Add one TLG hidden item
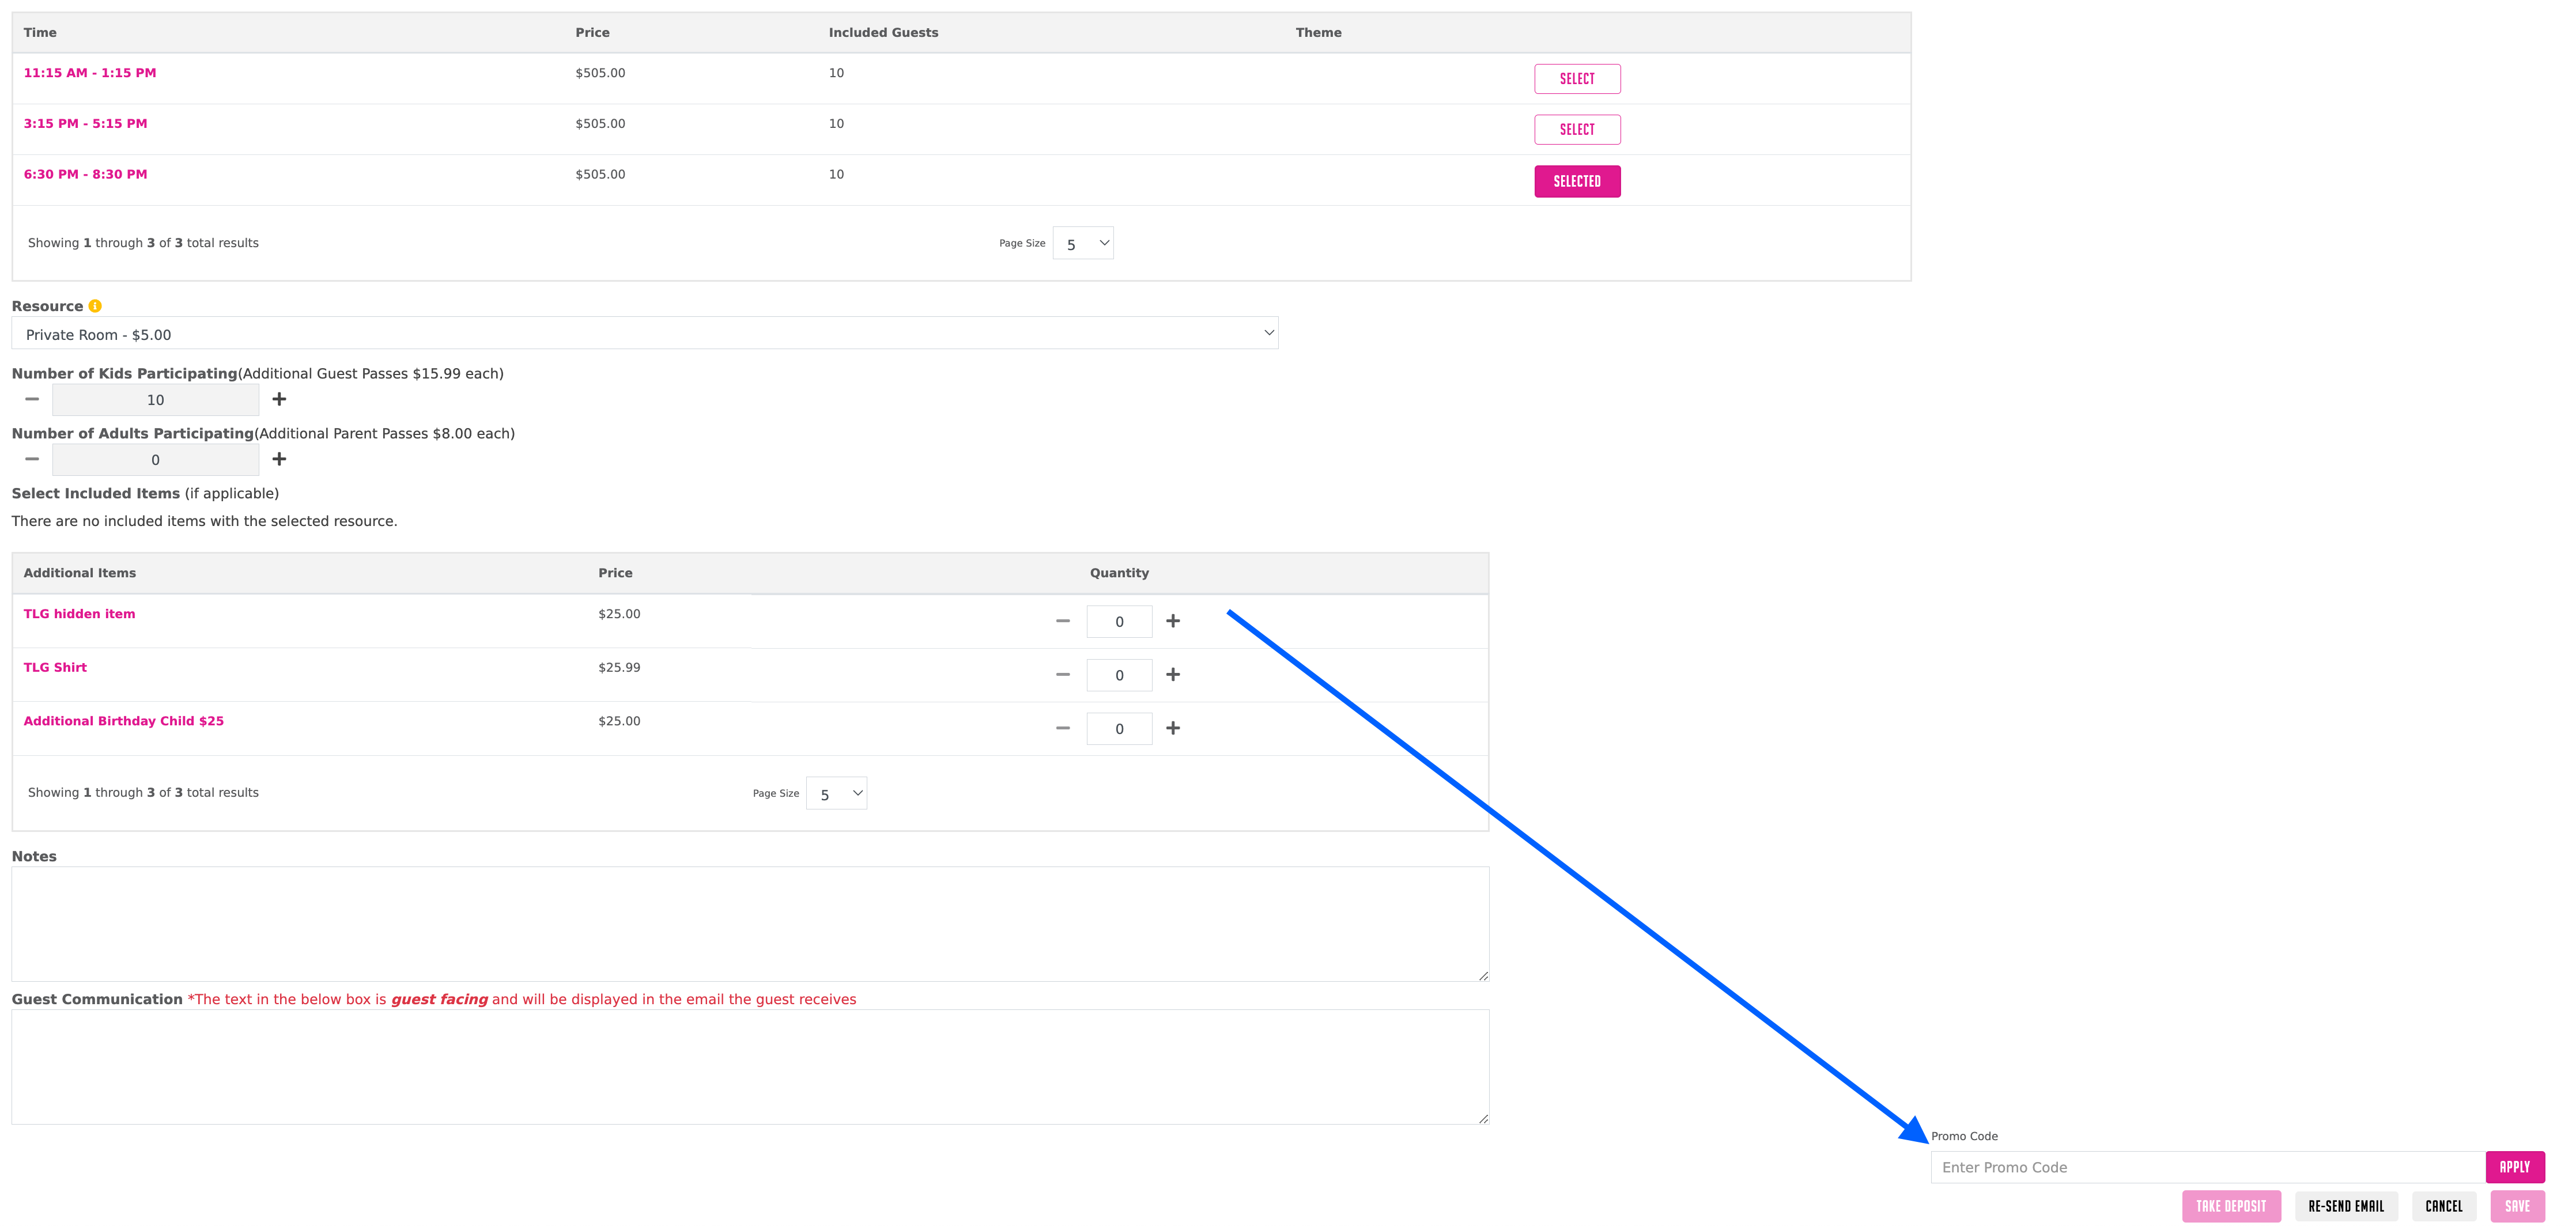 coord(1173,621)
